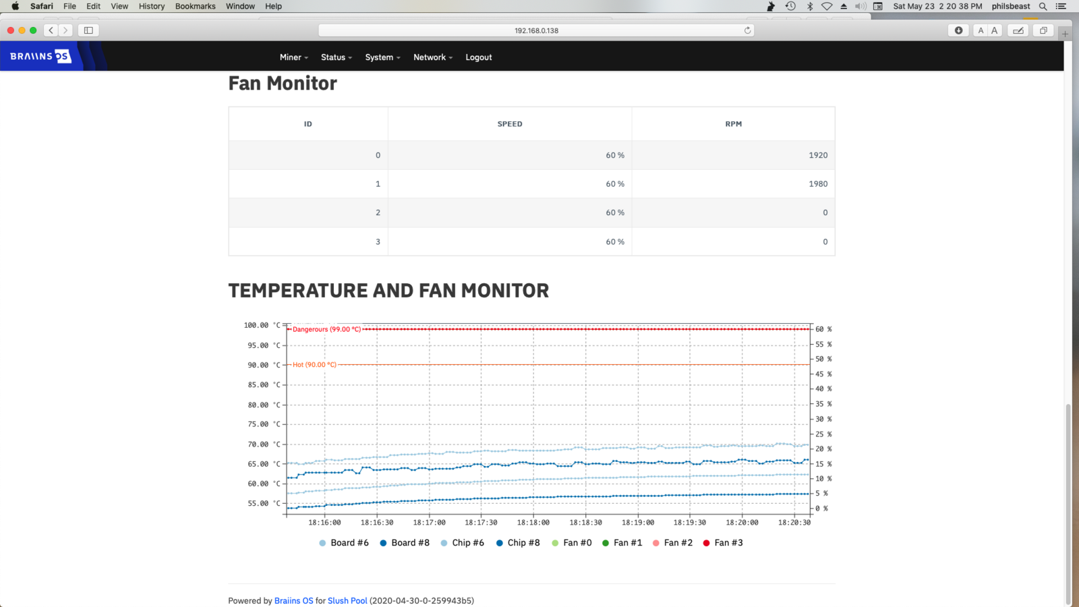
Task: Click the larger text size A button
Action: (994, 30)
